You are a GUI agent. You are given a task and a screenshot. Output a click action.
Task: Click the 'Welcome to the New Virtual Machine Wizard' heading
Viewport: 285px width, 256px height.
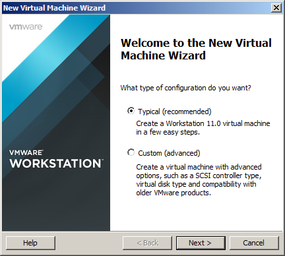click(x=196, y=49)
